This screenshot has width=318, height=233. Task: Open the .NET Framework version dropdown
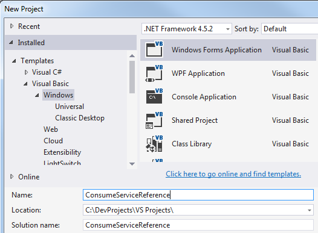click(x=187, y=29)
